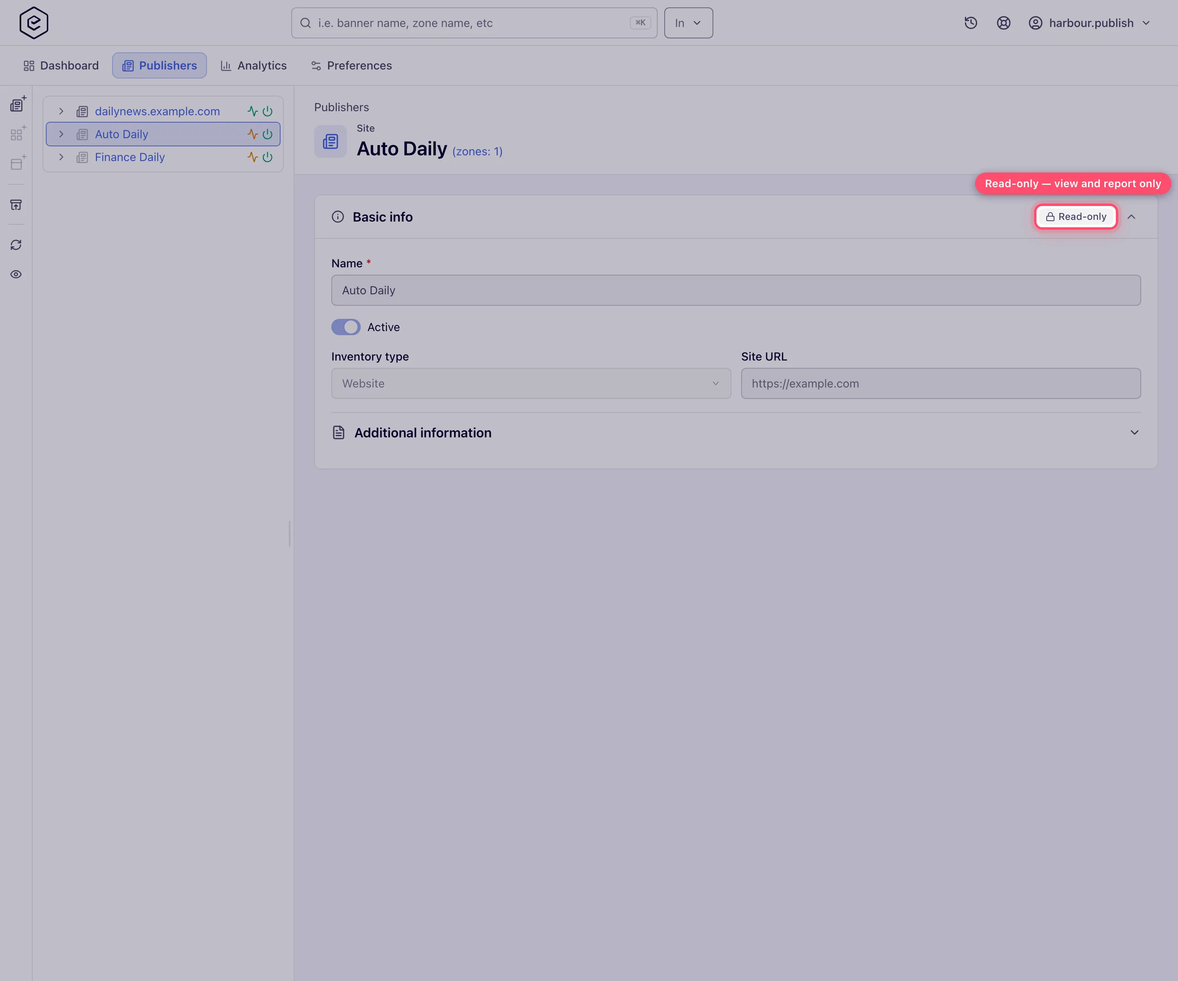Click the hexagon app logo
Screen dimensions: 1178x981
[34, 23]
